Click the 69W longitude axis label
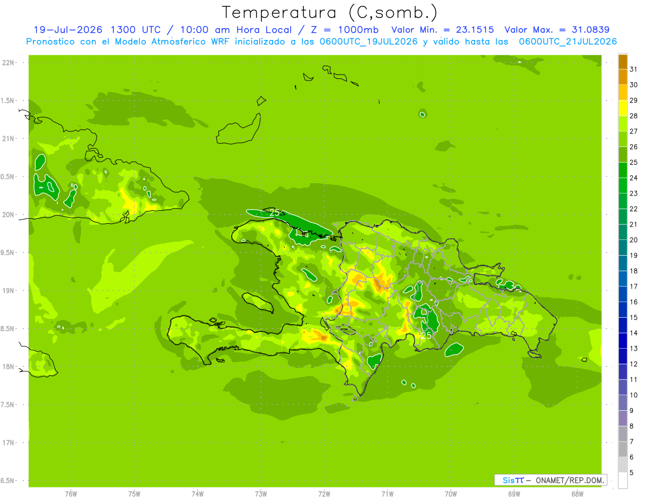Image resolution: width=648 pixels, height=501 pixels. pyautogui.click(x=514, y=493)
